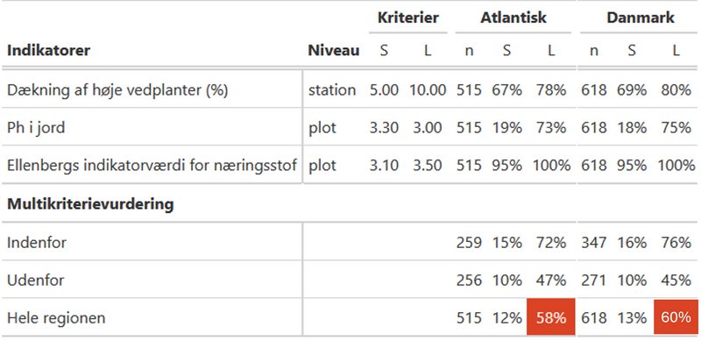Click the 3.30 criteria value for Ph

click(384, 128)
